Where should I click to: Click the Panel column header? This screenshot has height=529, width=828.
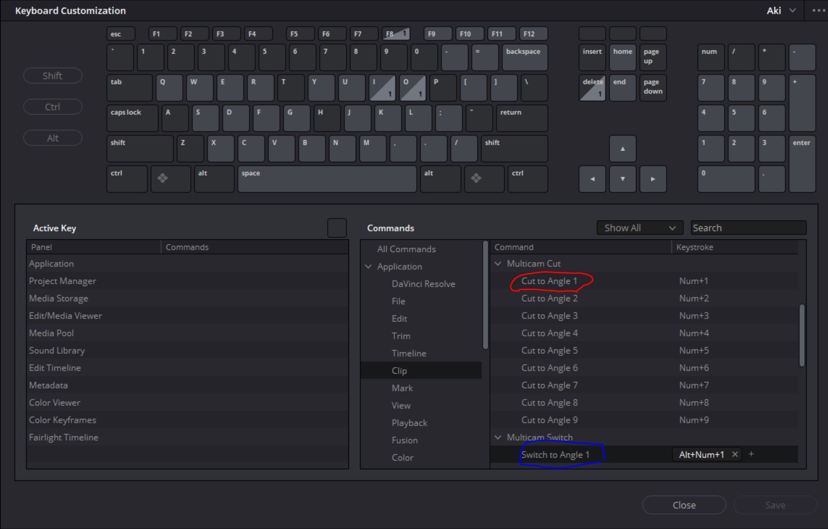pyautogui.click(x=94, y=247)
